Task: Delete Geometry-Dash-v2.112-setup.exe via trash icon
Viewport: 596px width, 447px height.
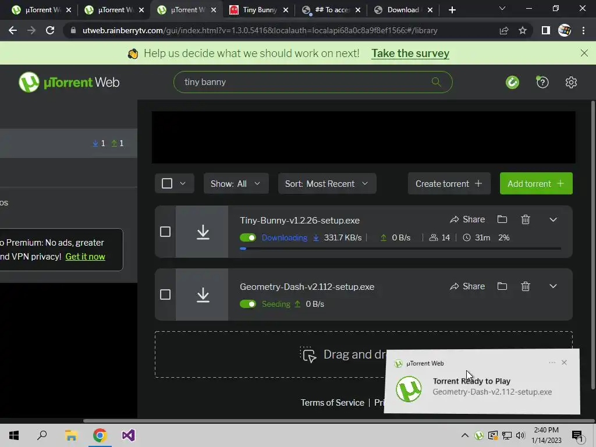Action: [526, 286]
